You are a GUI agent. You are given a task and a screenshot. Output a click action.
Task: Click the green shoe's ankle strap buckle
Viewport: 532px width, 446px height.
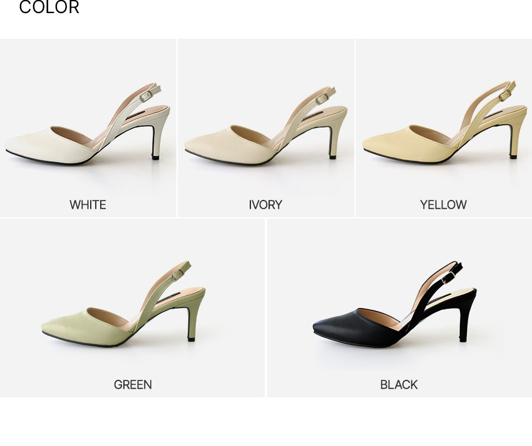(x=176, y=275)
